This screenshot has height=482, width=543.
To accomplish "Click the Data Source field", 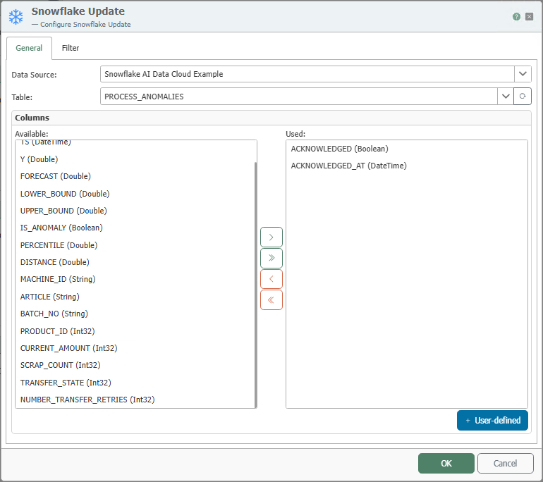I will click(307, 74).
